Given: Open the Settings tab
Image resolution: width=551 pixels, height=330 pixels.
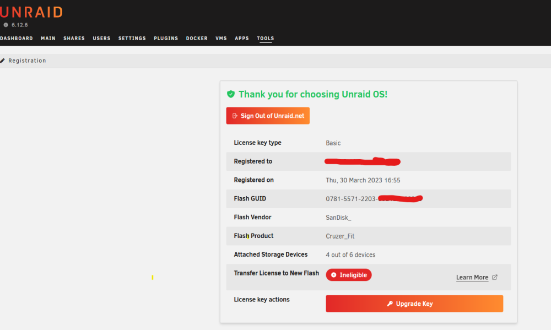Looking at the screenshot, I should coord(132,39).
